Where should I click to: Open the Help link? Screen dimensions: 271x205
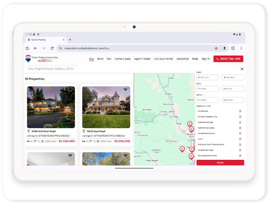[195, 59]
